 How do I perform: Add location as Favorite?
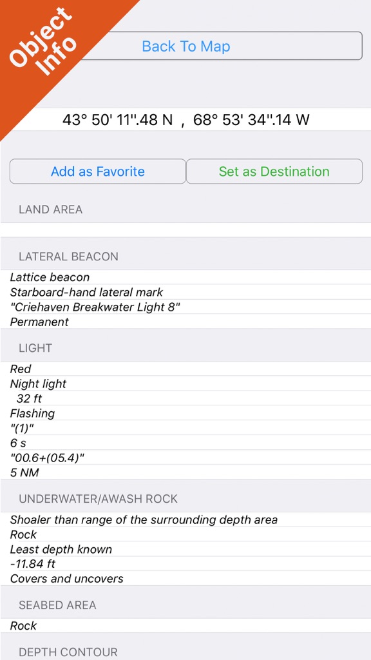pyautogui.click(x=98, y=171)
